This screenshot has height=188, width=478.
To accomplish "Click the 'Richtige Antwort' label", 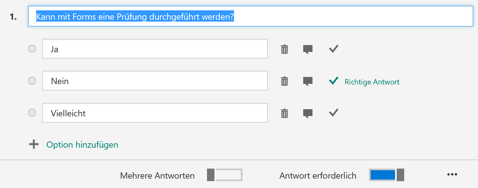I will coord(372,82).
